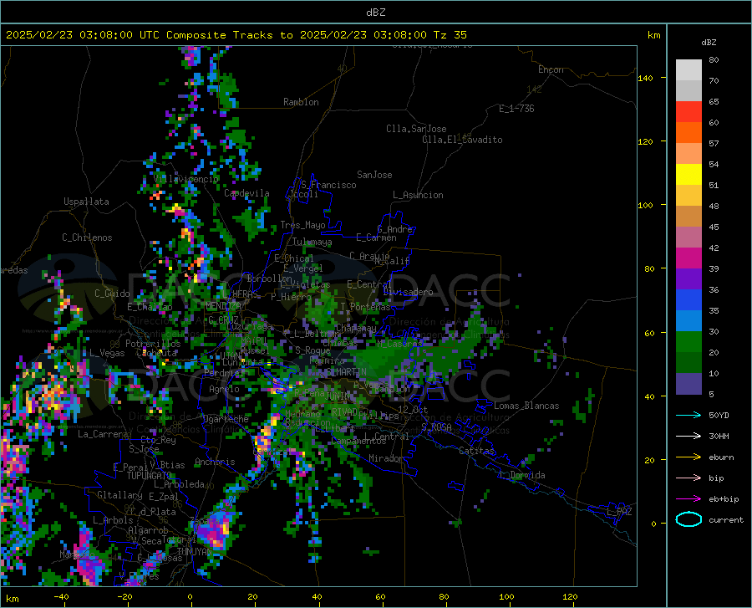752x608 pixels.
Task: Click the eburn yellow arrow legend icon
Action: [x=688, y=457]
